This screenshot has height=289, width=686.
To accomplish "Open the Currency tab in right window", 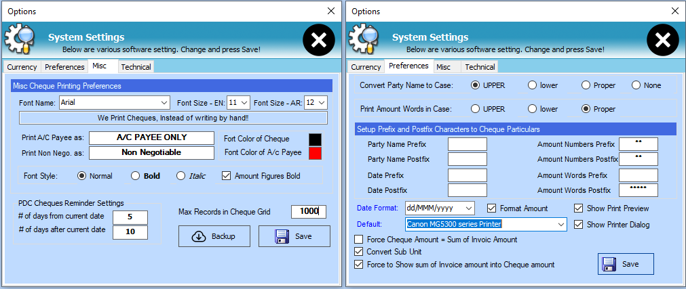I will click(x=366, y=67).
